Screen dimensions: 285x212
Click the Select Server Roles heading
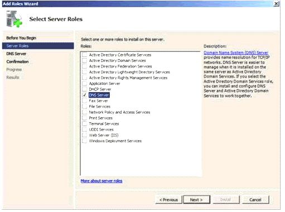(56, 19)
